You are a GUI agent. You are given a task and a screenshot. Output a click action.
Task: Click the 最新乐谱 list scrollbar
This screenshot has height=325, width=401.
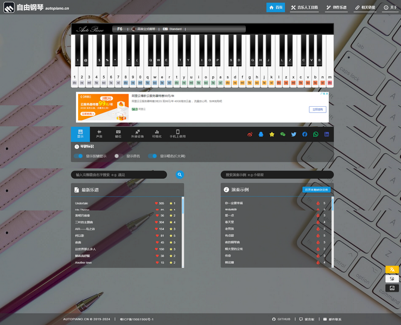coord(183,207)
